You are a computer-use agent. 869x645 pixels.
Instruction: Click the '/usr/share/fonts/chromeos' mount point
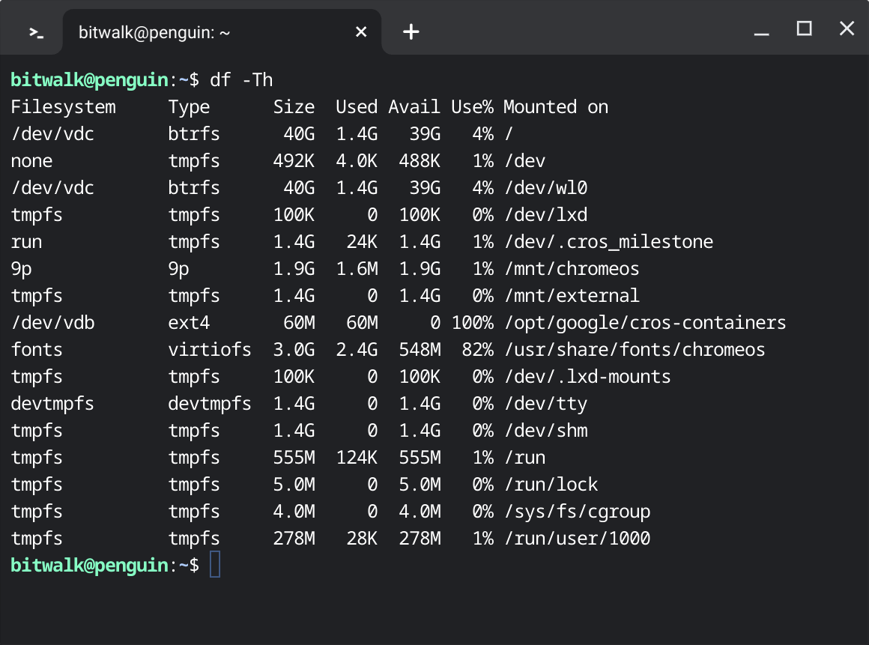pyautogui.click(x=635, y=350)
